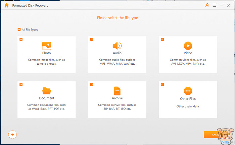Toggle the Archive card checkbox

(92, 84)
